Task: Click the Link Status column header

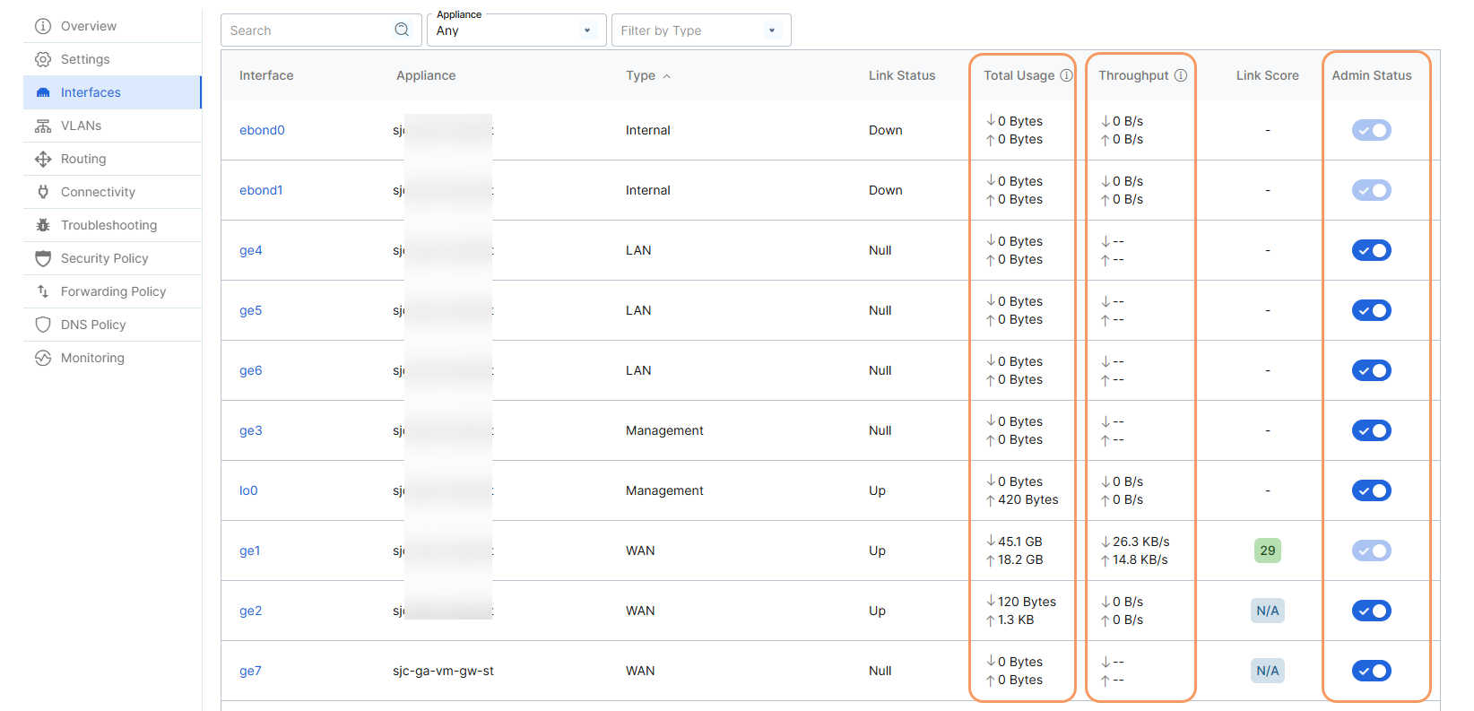Action: 901,75
